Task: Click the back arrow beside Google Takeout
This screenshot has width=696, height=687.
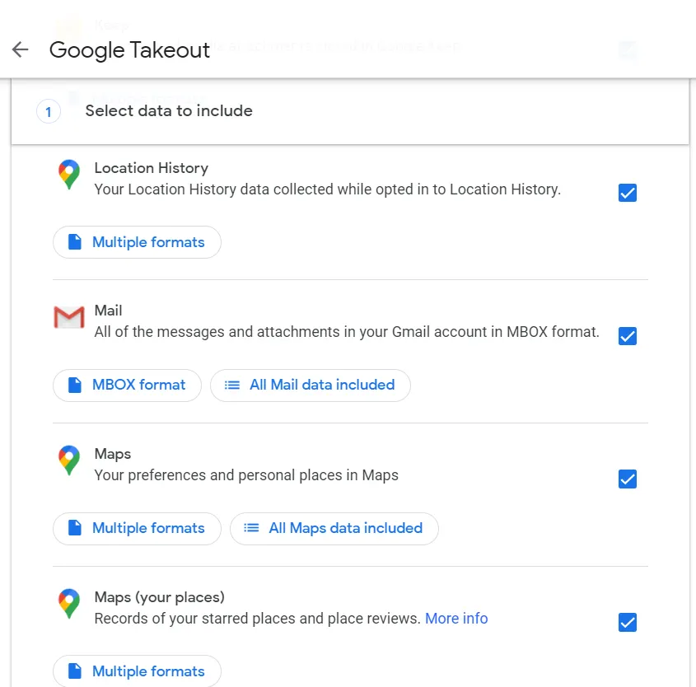Action: click(x=21, y=49)
